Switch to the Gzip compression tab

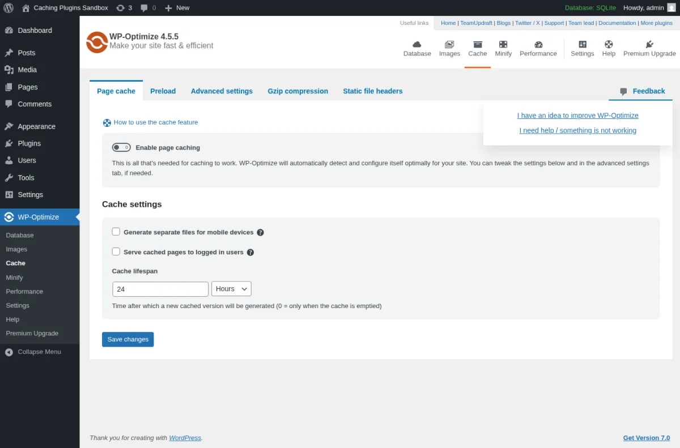click(298, 91)
